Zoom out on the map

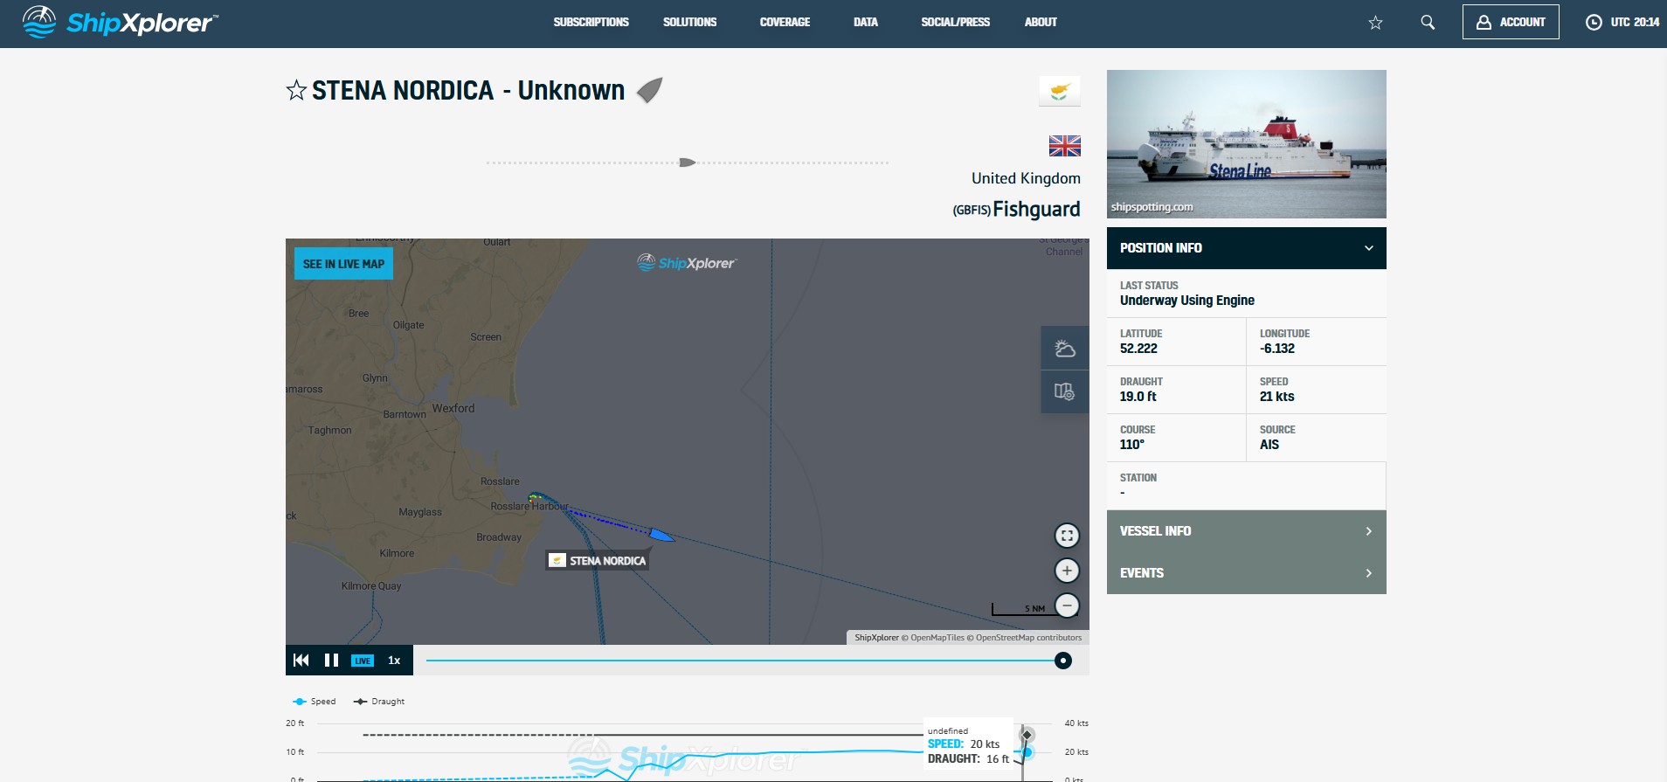tap(1067, 606)
